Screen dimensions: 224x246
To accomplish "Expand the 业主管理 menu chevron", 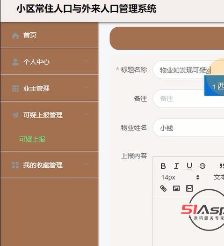I will 86,88.
